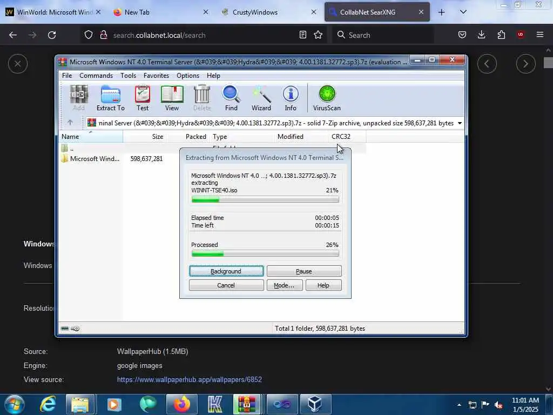This screenshot has height=415, width=553.
Task: Open the Extensions puzzle icon
Action: (501, 35)
